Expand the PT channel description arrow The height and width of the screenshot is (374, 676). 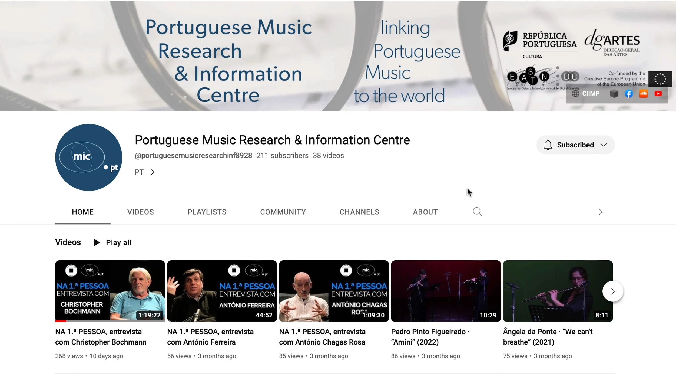click(152, 172)
